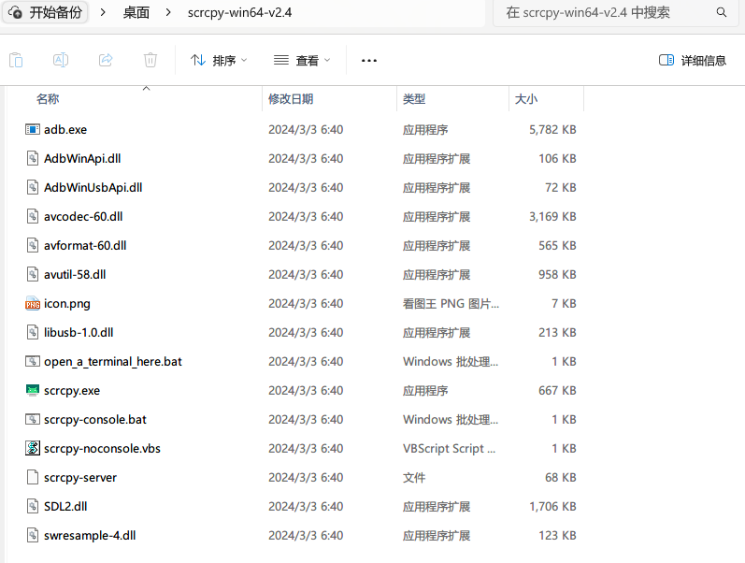Sort by 修改日期 column header
The width and height of the screenshot is (745, 563).
pos(291,99)
